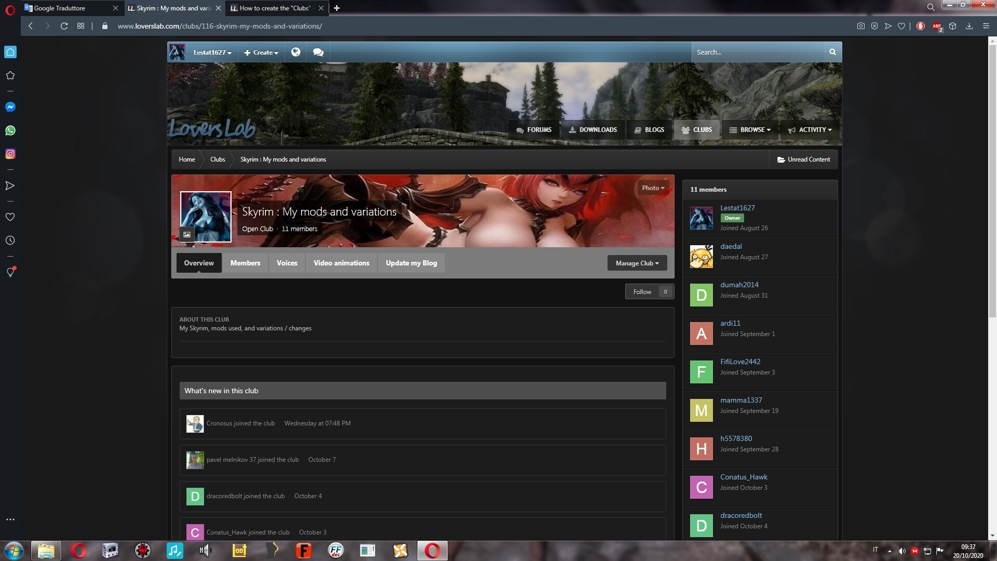Open the Video animations tab
Screen dimensions: 997x561
coord(341,263)
